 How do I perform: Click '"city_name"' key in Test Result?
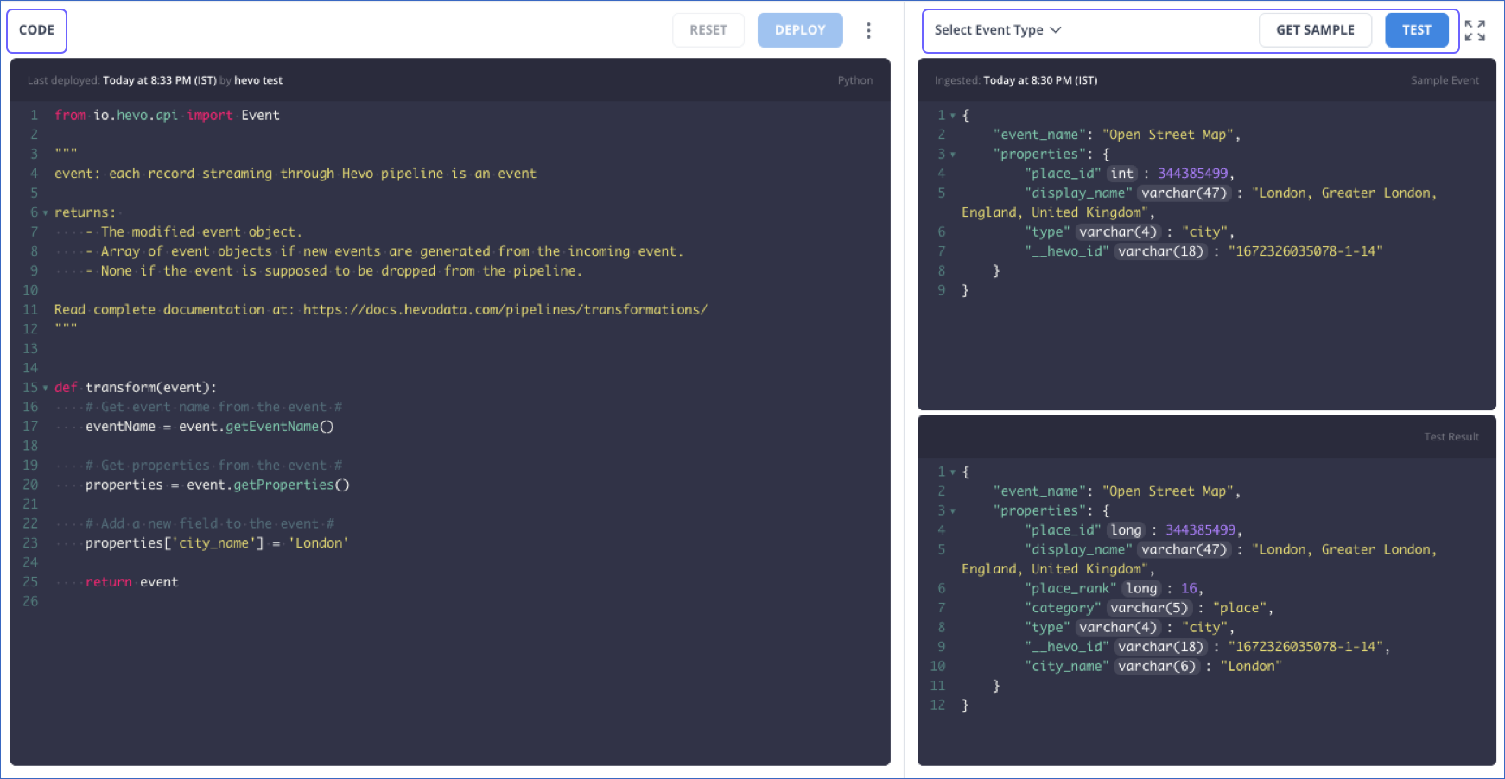pyautogui.click(x=1067, y=667)
